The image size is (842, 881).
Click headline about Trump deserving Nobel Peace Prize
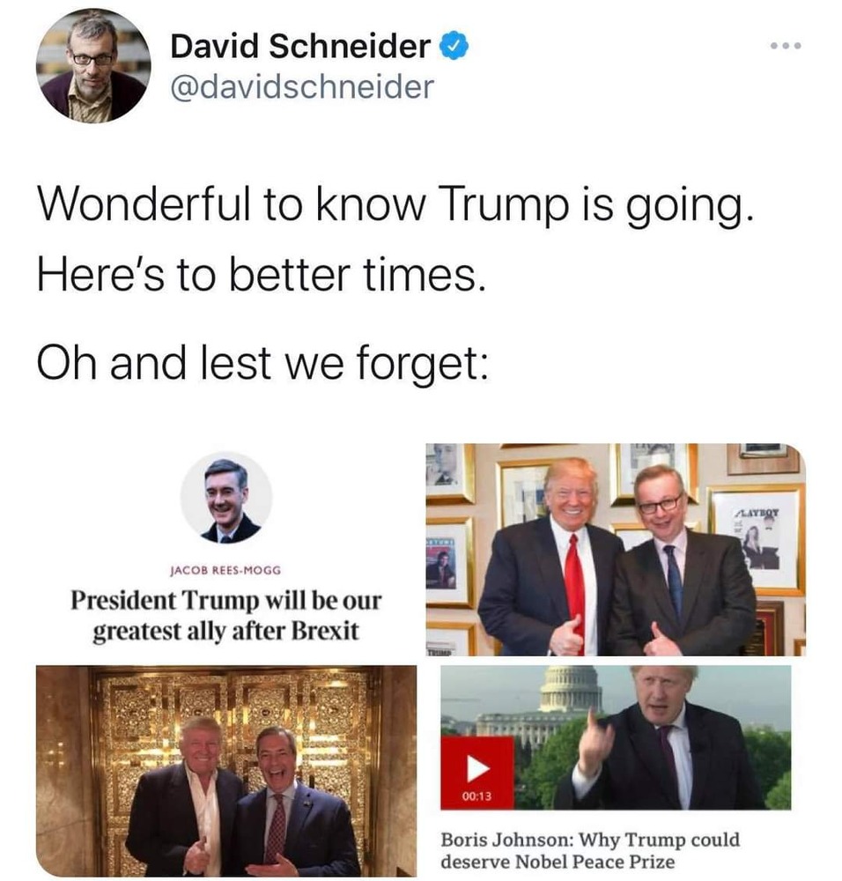point(590,850)
